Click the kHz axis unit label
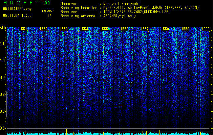Image resolution: width=213 pixels, height=135 pixels. (x=3, y=27)
